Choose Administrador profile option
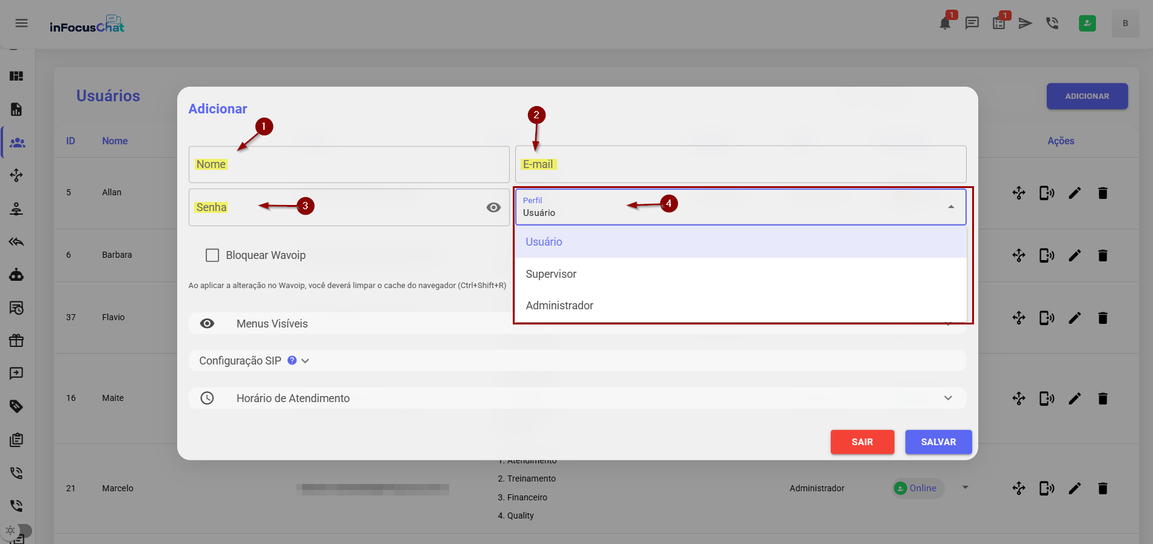 (559, 306)
